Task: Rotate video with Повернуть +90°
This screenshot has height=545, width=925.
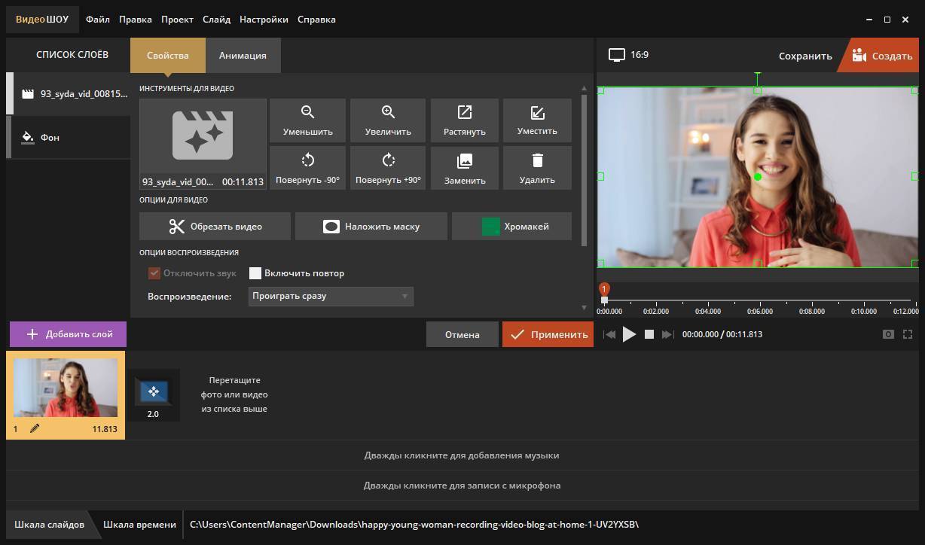Action: pyautogui.click(x=388, y=160)
